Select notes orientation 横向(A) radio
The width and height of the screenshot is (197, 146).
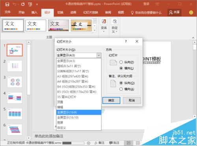(121, 89)
